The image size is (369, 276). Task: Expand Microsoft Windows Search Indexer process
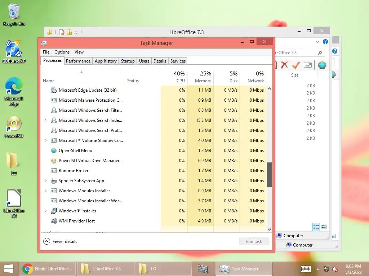[45, 120]
